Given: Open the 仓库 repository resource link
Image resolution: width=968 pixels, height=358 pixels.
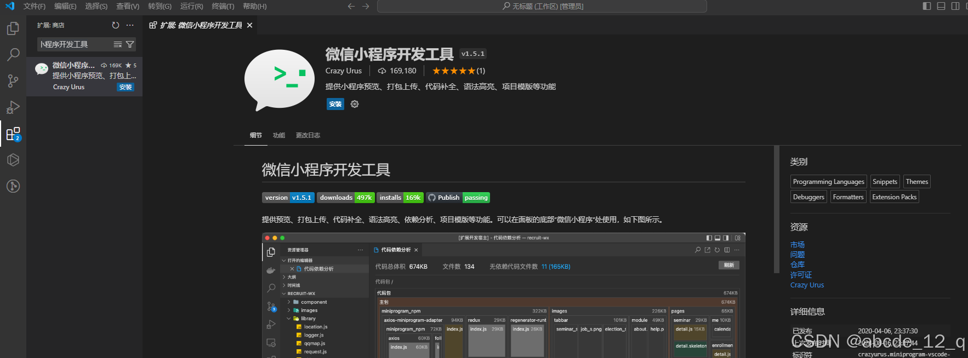Looking at the screenshot, I should tap(798, 264).
